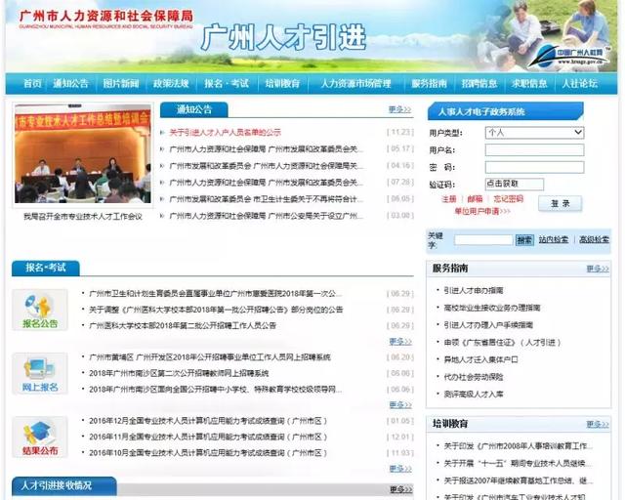Open 广州市惠爱医院2018年第一次 recruitment notice
This screenshot has width=625, height=500.
[x=215, y=294]
